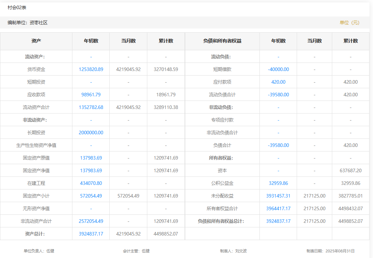
Task: Select the 资产 column header
Action: tap(36, 41)
